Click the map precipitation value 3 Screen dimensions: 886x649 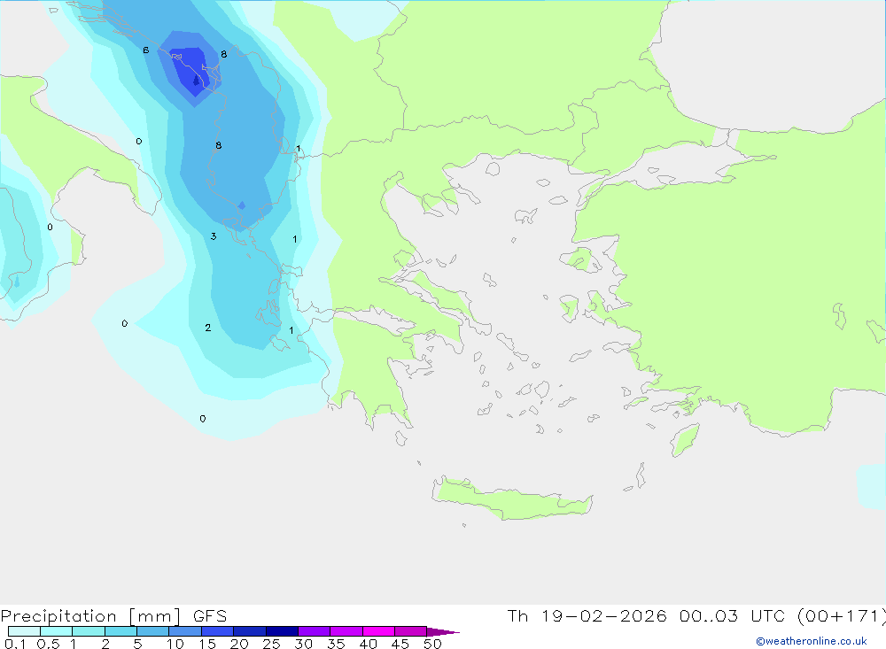214,236
